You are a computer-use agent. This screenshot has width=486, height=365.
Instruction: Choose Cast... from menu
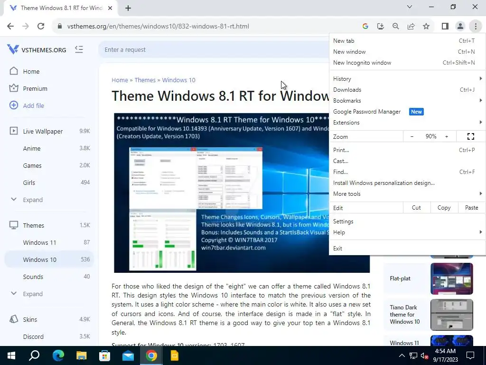[407, 161]
